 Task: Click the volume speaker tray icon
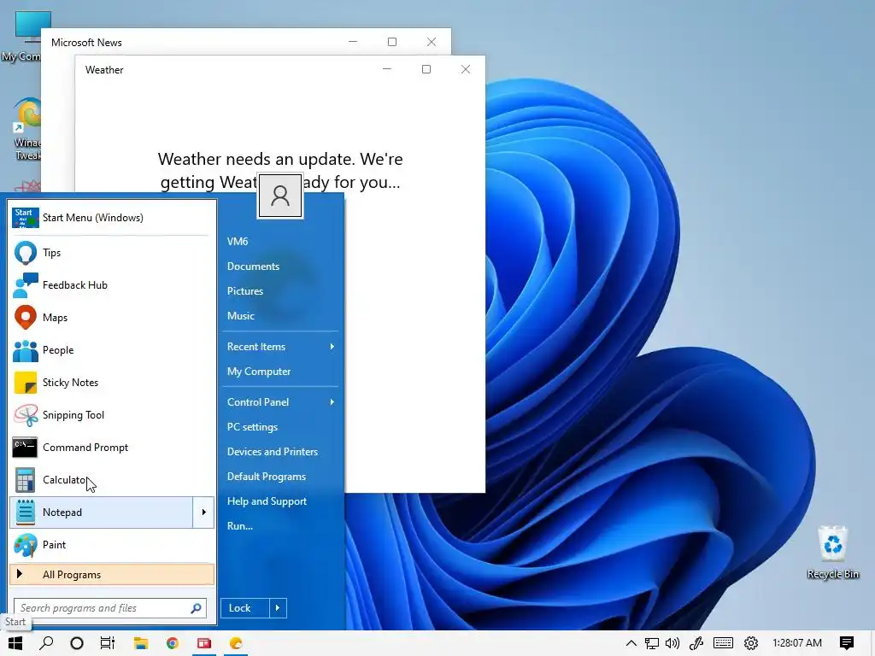[672, 643]
